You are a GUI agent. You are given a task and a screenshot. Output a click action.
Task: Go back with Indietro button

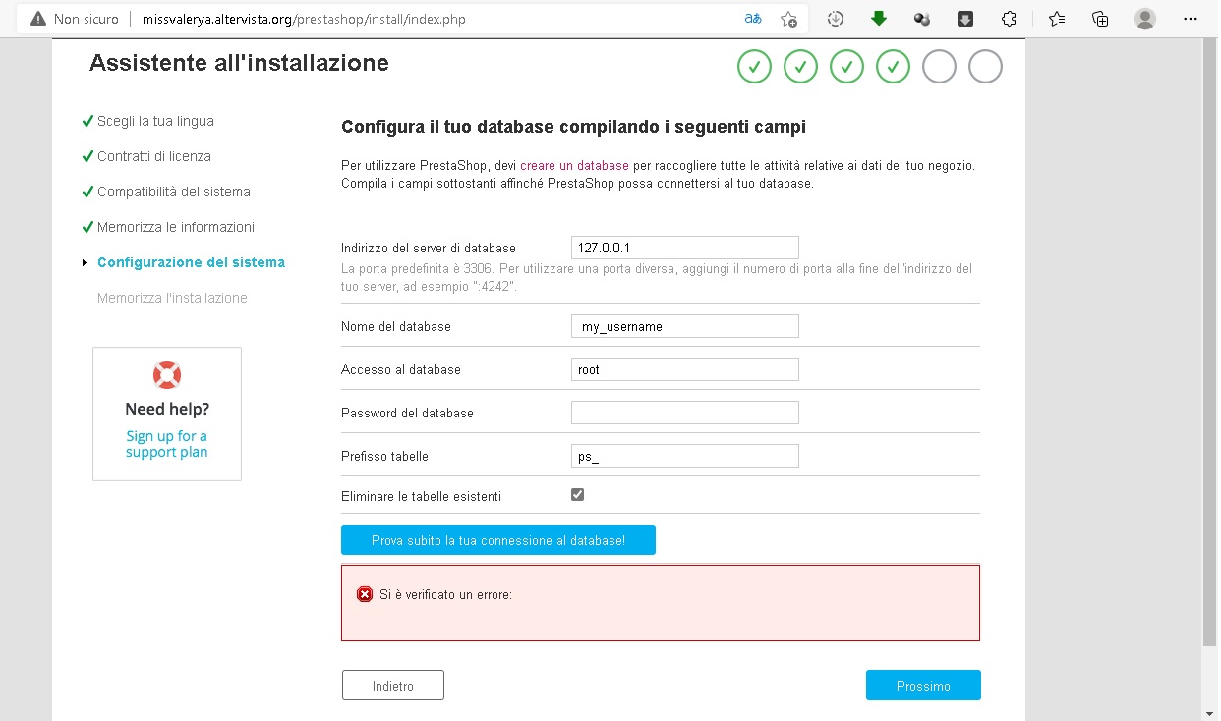pyautogui.click(x=392, y=686)
